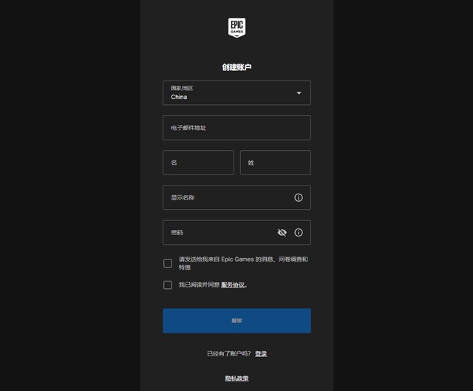Enable the Epic Games news and offers checkbox
This screenshot has width=473, height=391.
coord(168,263)
